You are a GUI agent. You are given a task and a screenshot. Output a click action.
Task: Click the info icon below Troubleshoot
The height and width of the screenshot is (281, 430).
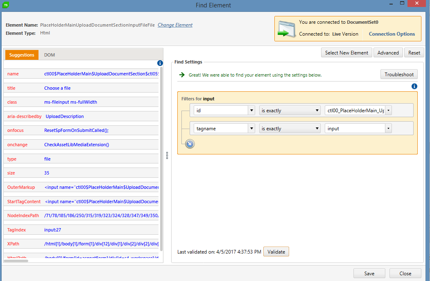pyautogui.click(x=414, y=86)
